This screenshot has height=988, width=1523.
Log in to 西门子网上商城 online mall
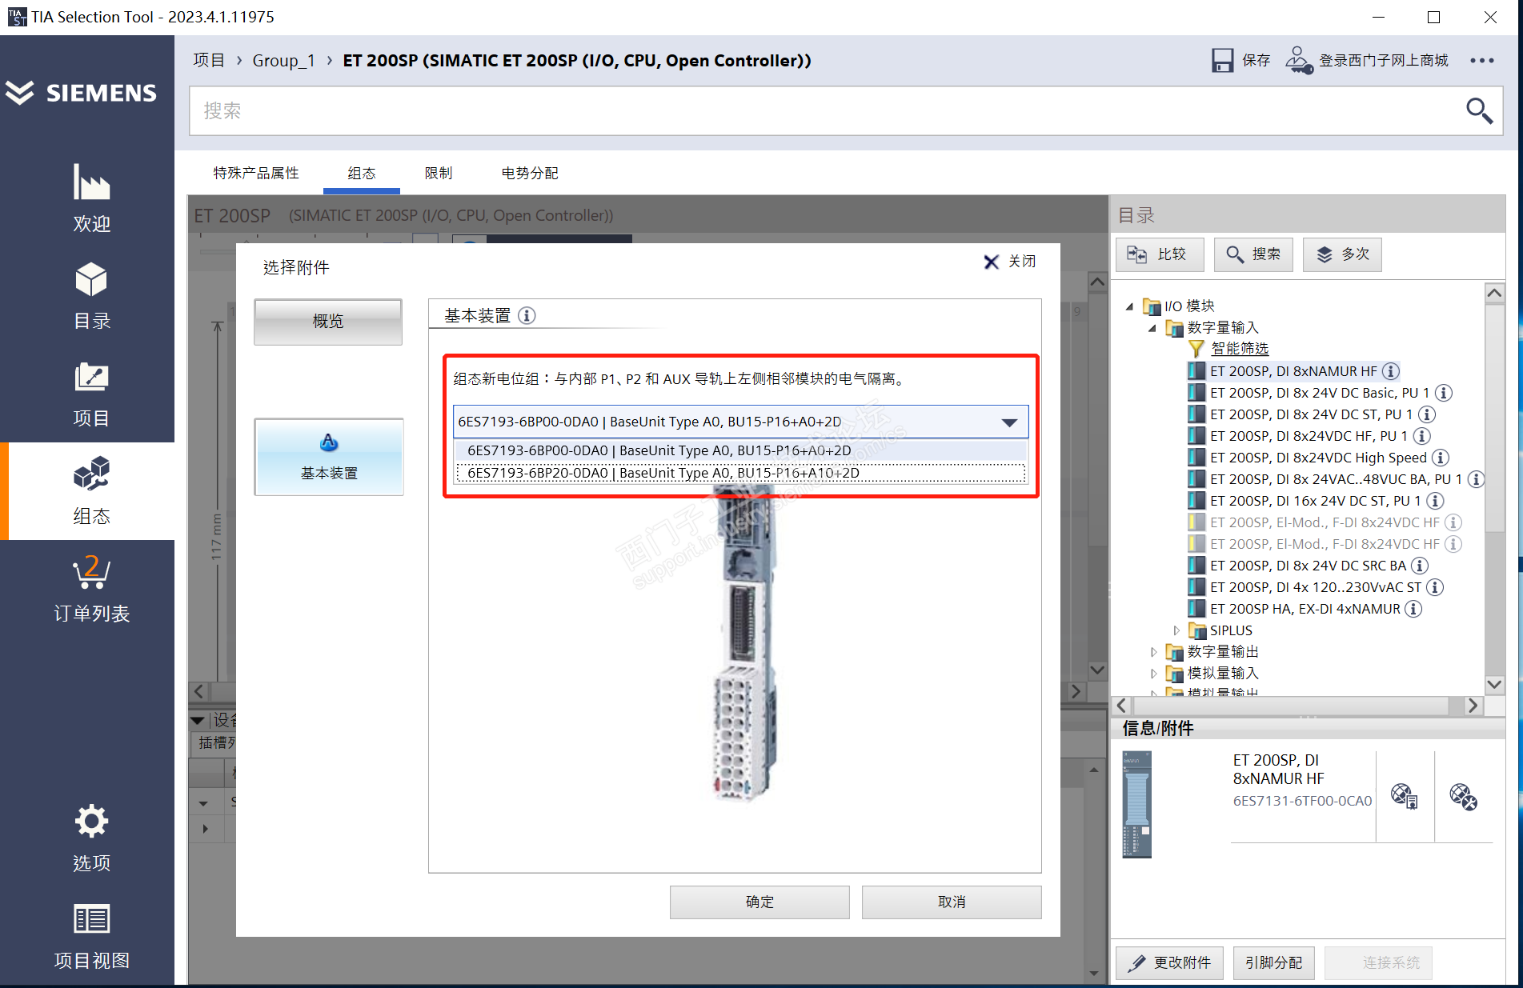point(1367,61)
